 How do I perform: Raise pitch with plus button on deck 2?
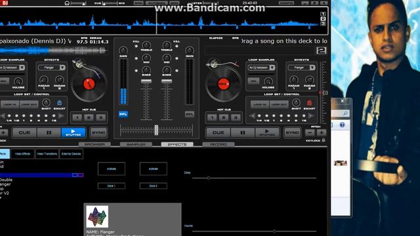pyautogui.click(x=322, y=132)
